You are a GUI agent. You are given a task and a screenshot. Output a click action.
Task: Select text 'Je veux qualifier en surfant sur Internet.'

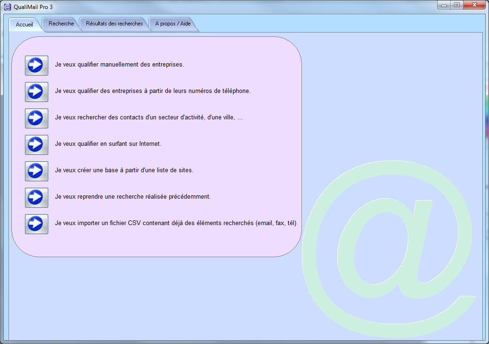click(108, 144)
